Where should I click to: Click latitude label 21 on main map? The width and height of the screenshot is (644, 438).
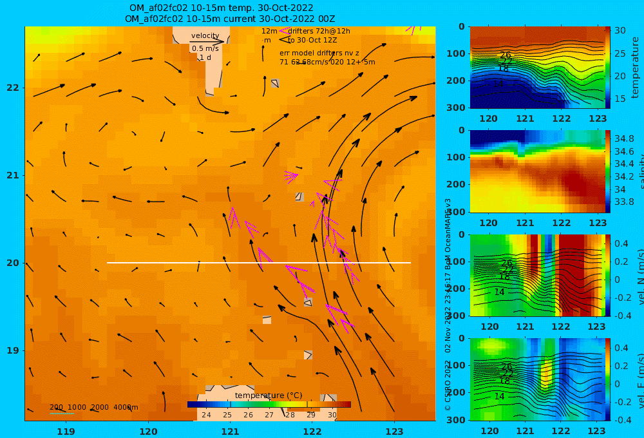(13, 175)
